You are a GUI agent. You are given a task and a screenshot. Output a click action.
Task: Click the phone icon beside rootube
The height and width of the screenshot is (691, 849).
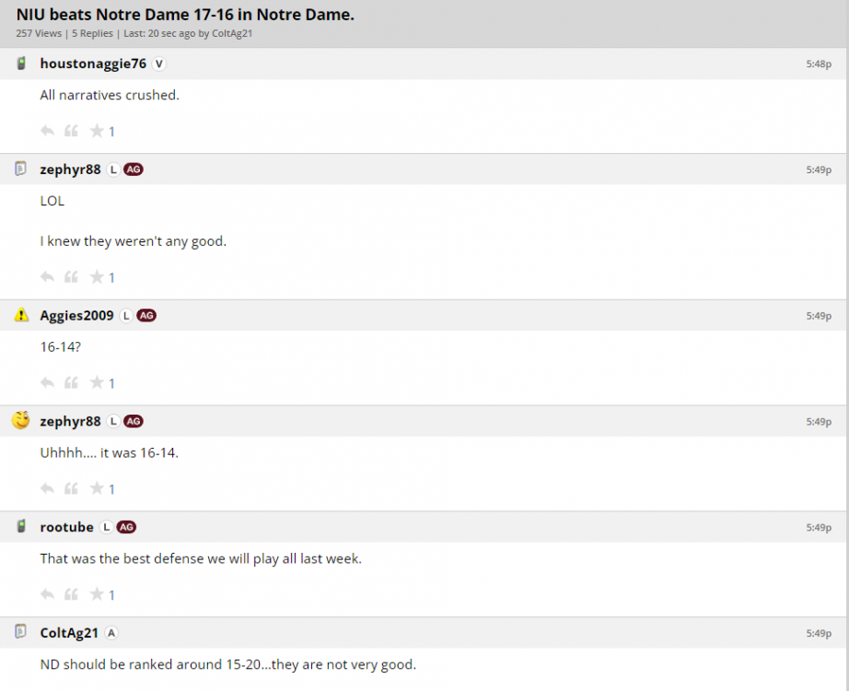[x=21, y=527]
